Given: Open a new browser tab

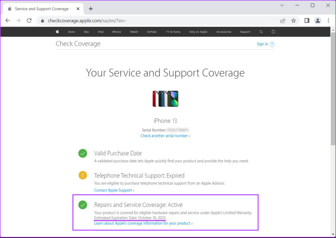Looking at the screenshot, I should (x=91, y=9).
